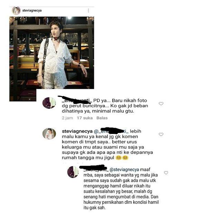Viewport: 221px width, 221px height.
Task: Open redacted username on the 'PD ya' comment
Action: (x=77, y=100)
